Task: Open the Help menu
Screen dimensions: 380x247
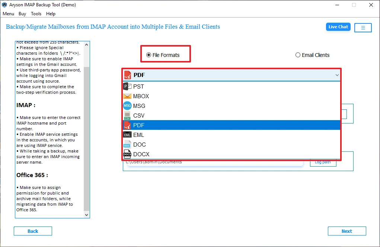Action: [51, 14]
